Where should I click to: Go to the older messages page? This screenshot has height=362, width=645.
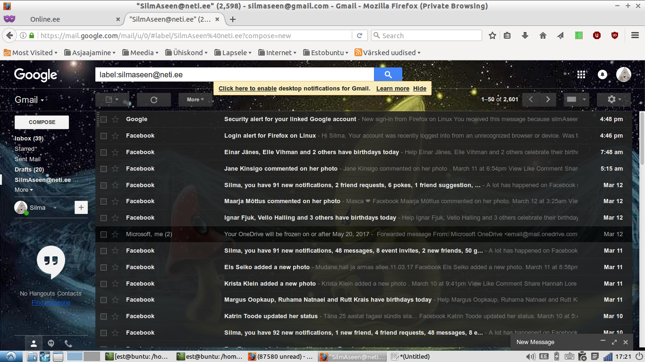(548, 99)
